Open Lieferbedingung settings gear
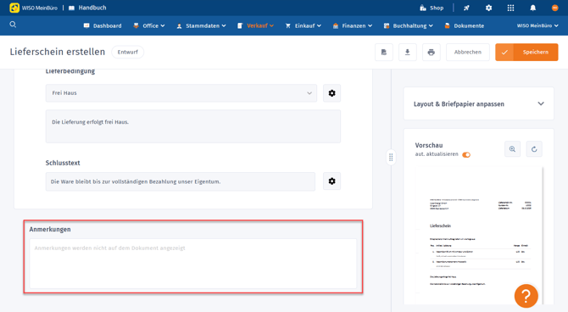568x312 pixels. (331, 93)
